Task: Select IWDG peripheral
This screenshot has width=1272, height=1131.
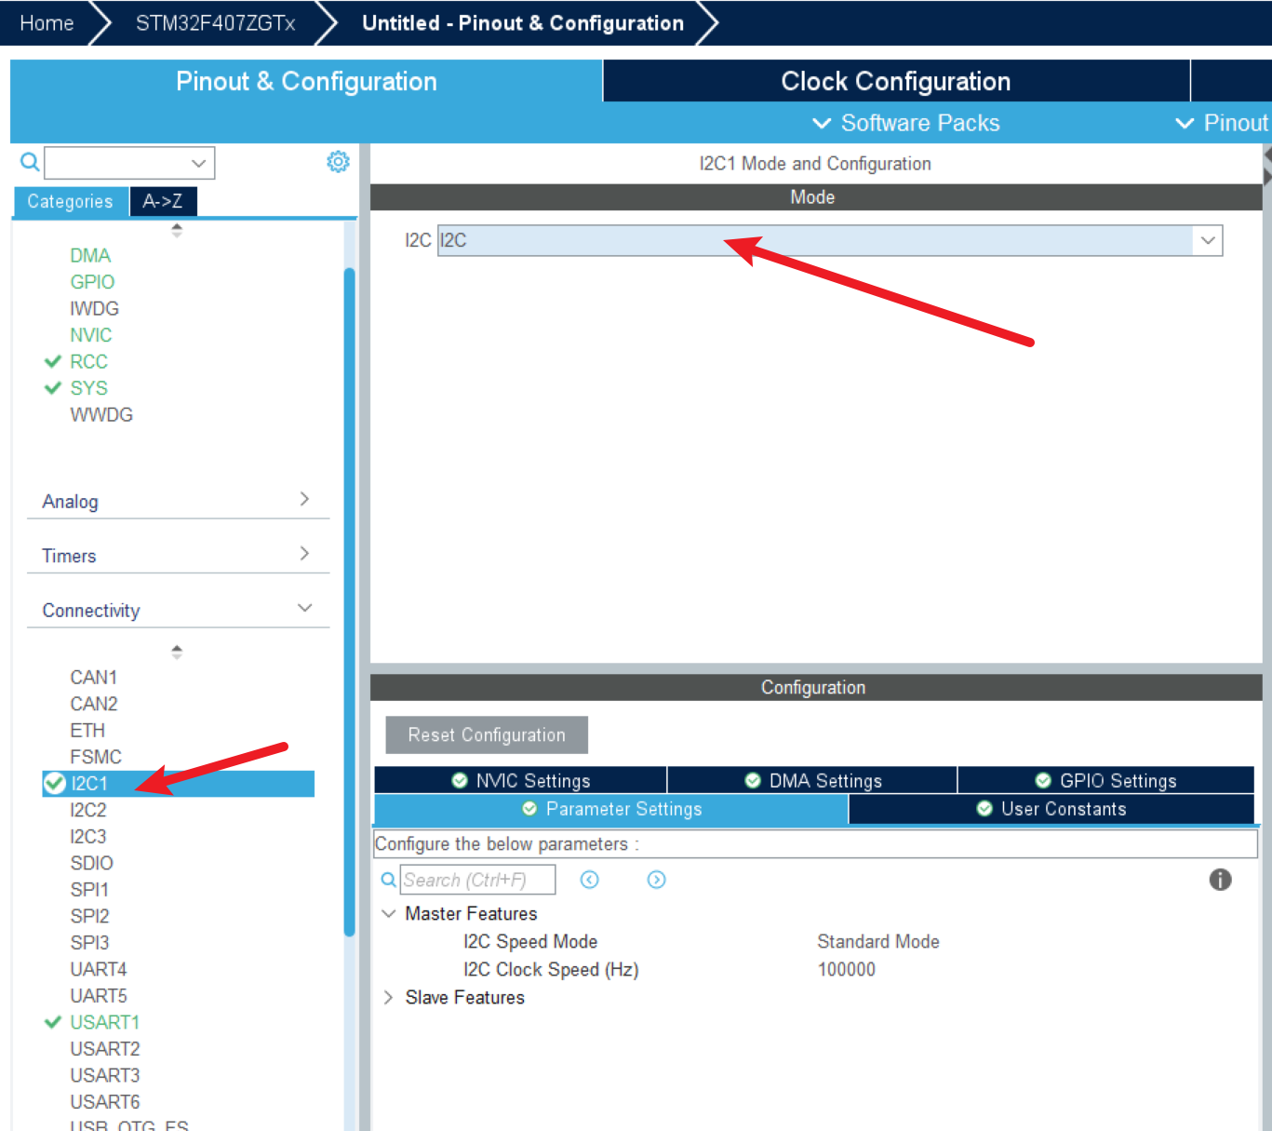Action: click(94, 308)
